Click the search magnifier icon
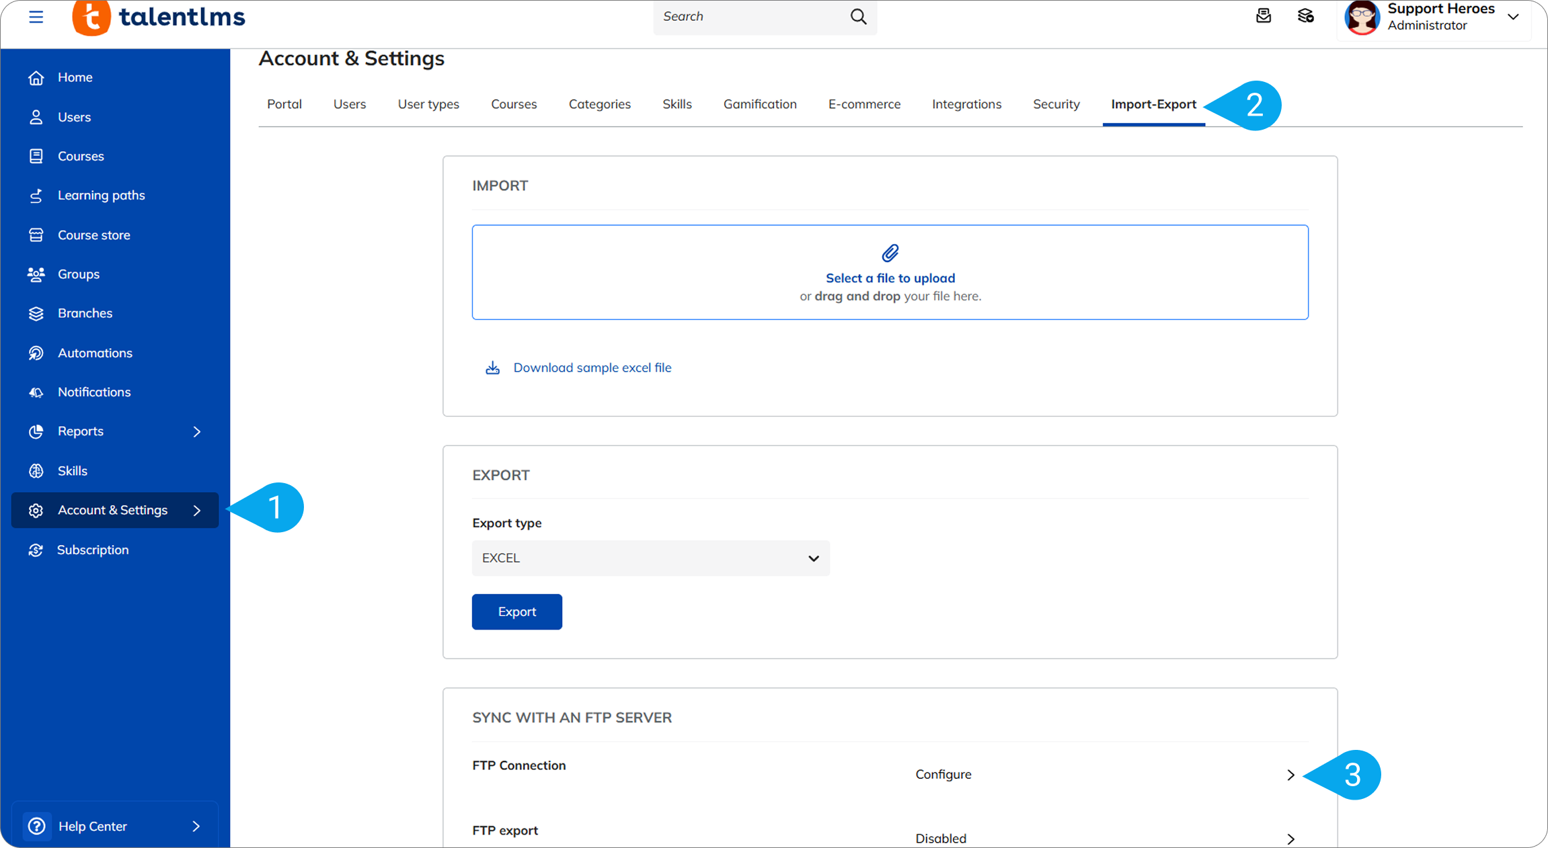The image size is (1548, 848). tap(858, 16)
